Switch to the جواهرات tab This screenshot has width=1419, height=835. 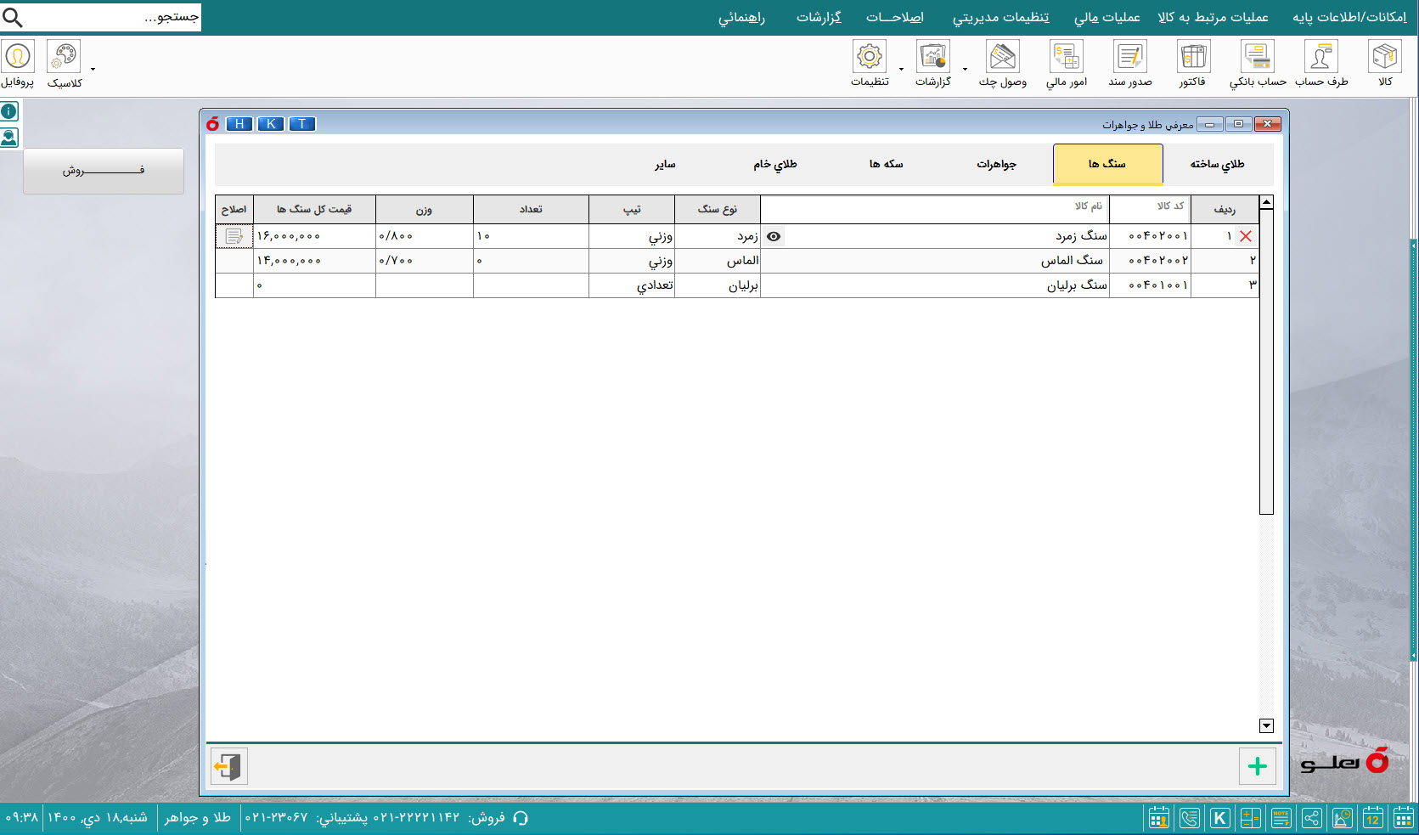996,164
